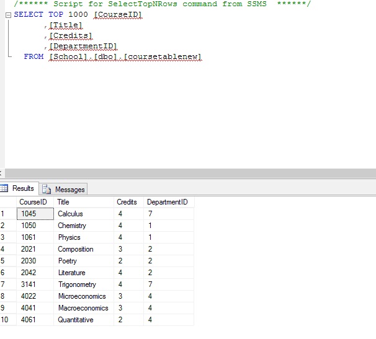The height and width of the screenshot is (339, 376).
Task: Click the Literature title cell
Action: [84, 273]
